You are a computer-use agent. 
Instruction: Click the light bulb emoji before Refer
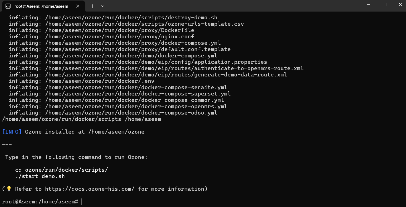9,189
